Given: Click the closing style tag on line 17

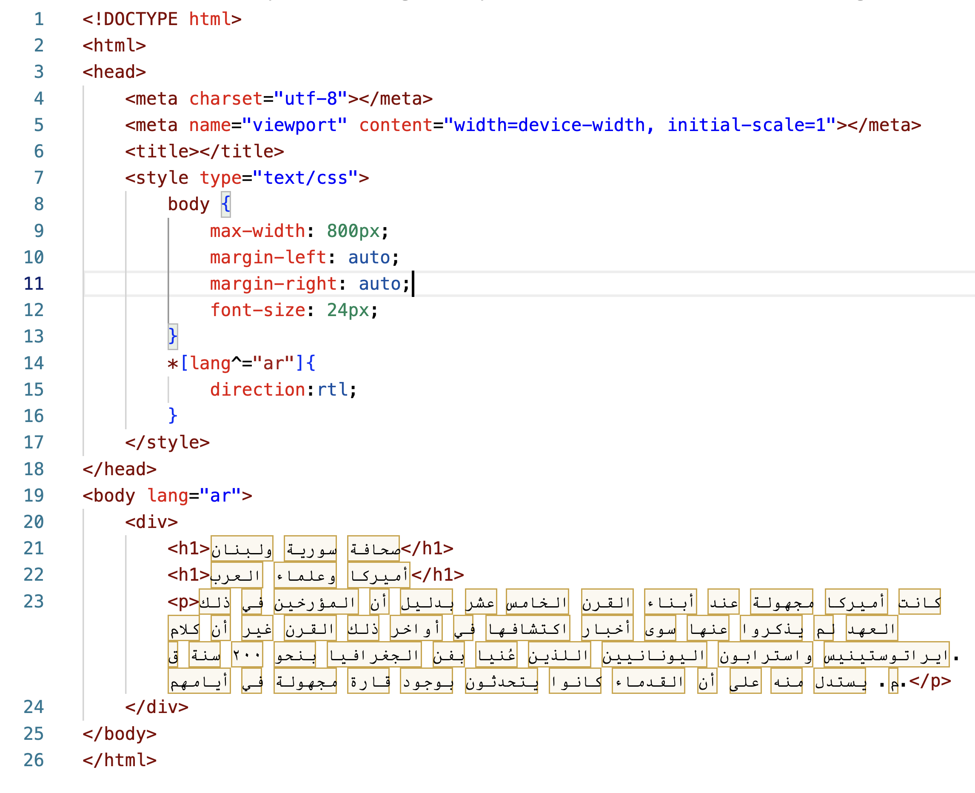Looking at the screenshot, I should tap(167, 442).
